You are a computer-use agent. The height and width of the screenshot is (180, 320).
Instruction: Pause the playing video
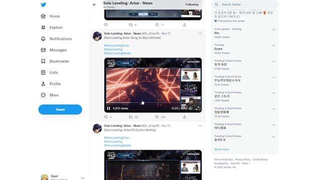click(x=108, y=108)
